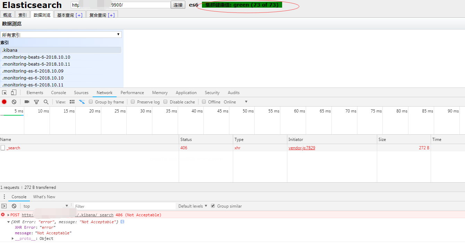Image resolution: width=465 pixels, height=243 pixels.
Task: Switch to the 概览 tab
Action: [x=7, y=15]
